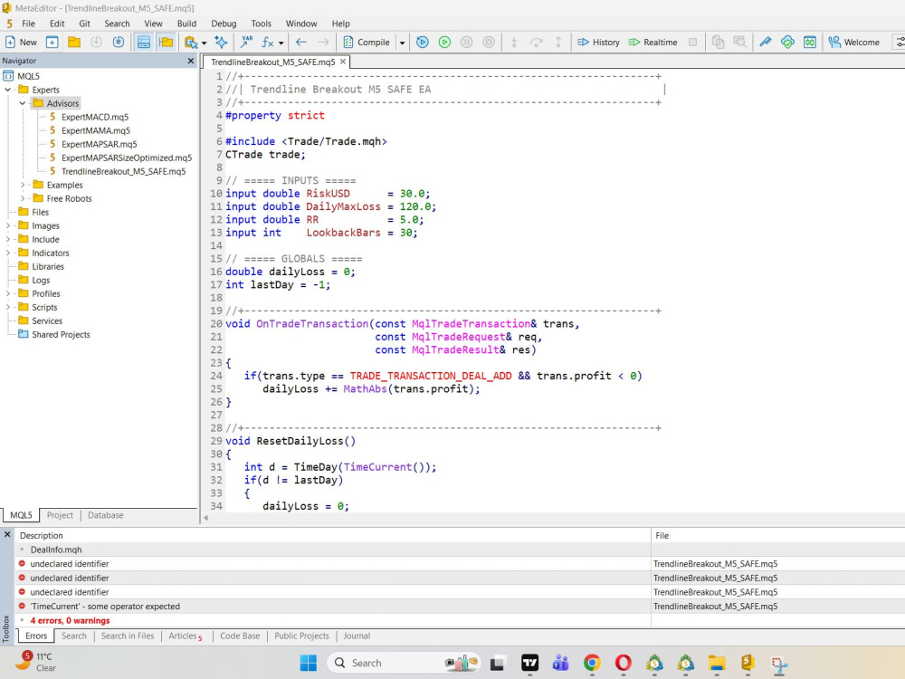The width and height of the screenshot is (905, 679).
Task: Click the Step Into debug icon
Action: coord(514,43)
